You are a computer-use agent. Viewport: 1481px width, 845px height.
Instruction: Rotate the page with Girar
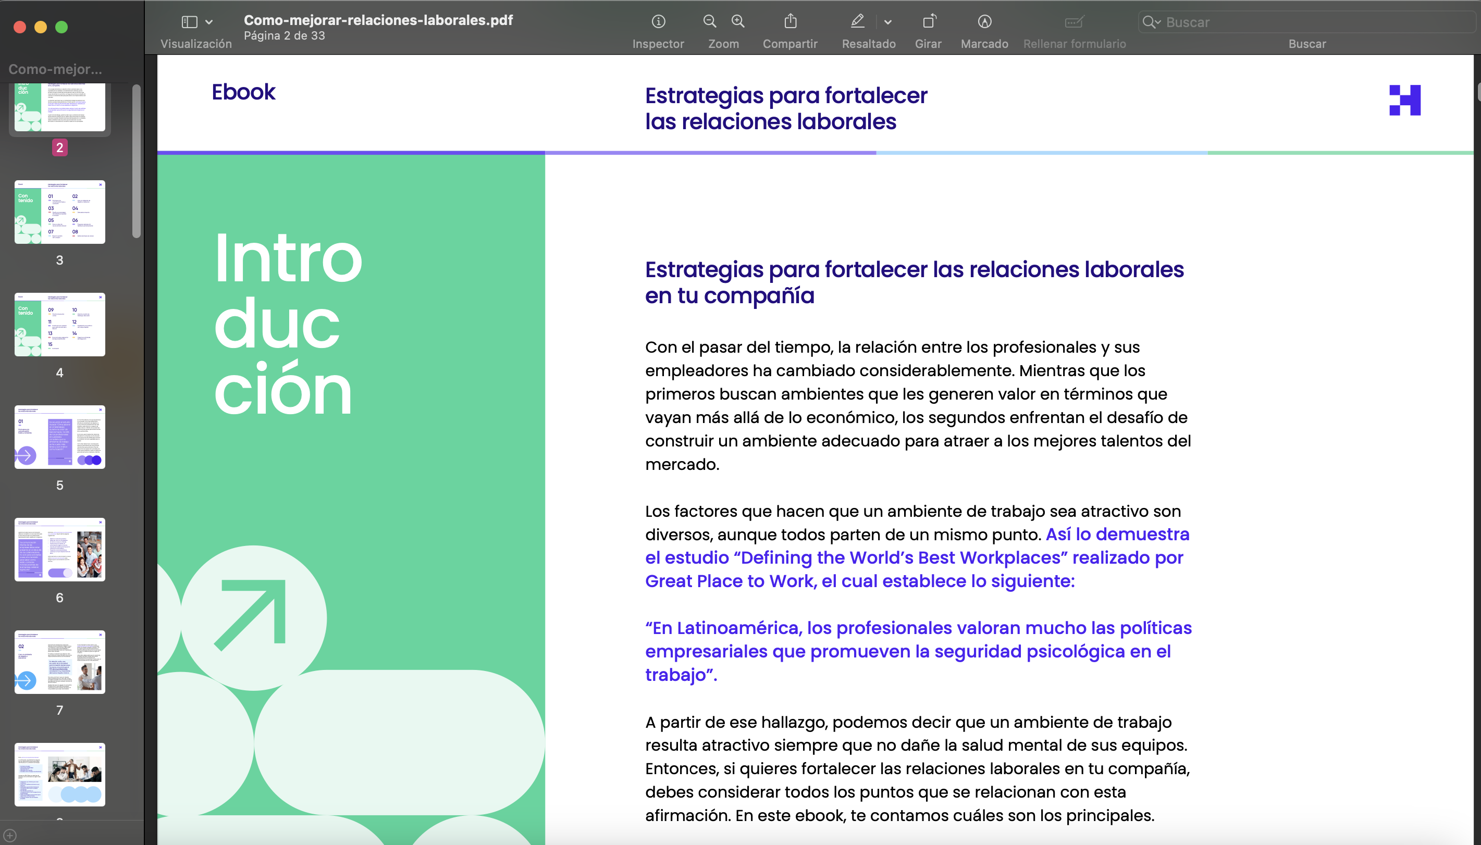[929, 21]
